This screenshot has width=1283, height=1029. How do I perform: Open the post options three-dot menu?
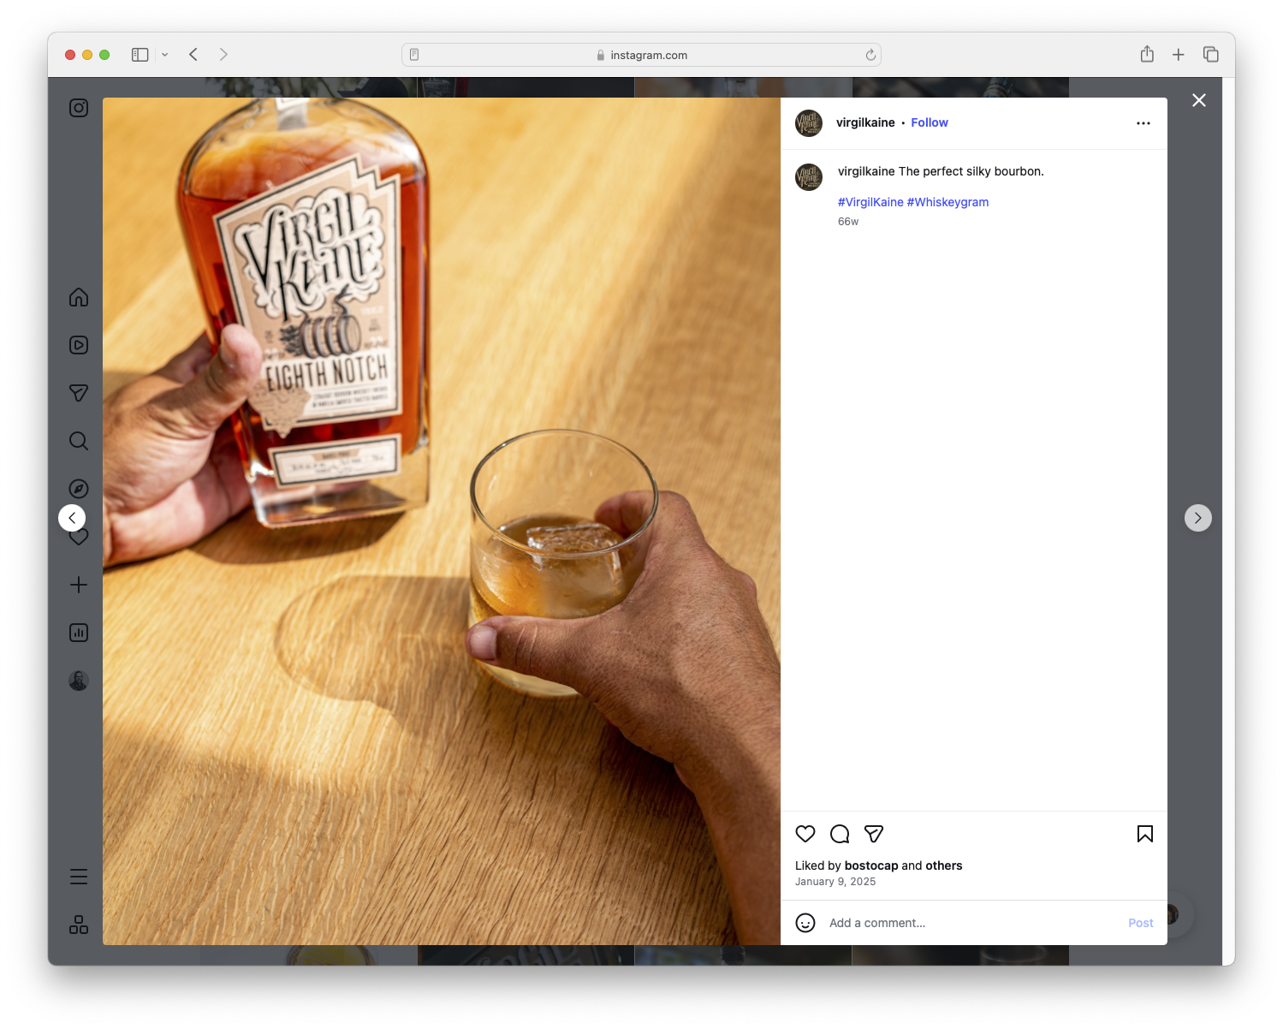click(1143, 122)
